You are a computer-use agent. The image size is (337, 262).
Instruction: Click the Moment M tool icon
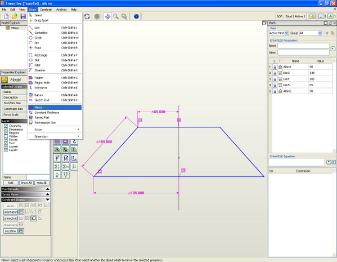pyautogui.click(x=66, y=158)
